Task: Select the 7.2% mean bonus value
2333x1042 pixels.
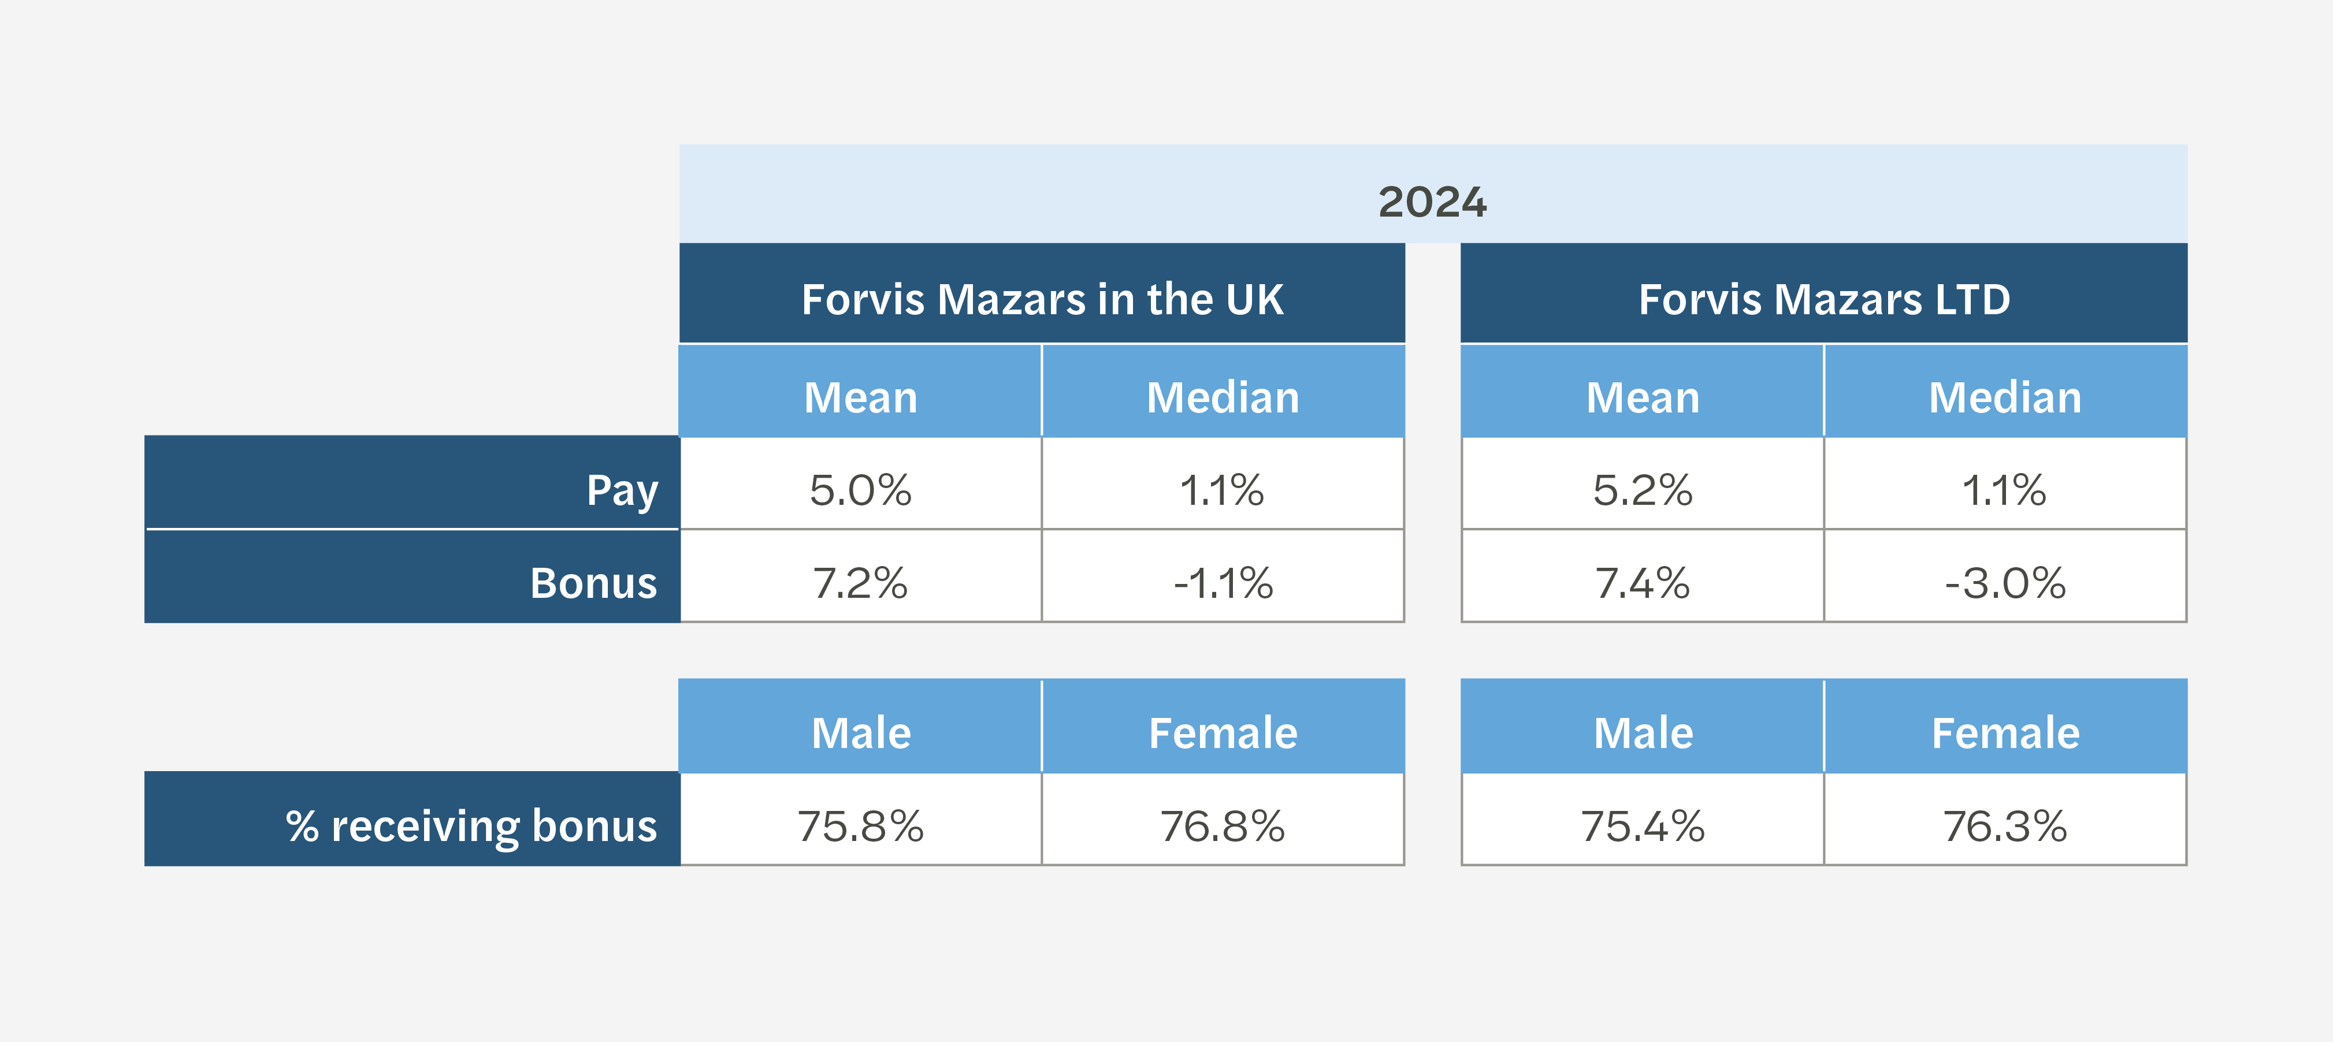Action: coord(860,582)
